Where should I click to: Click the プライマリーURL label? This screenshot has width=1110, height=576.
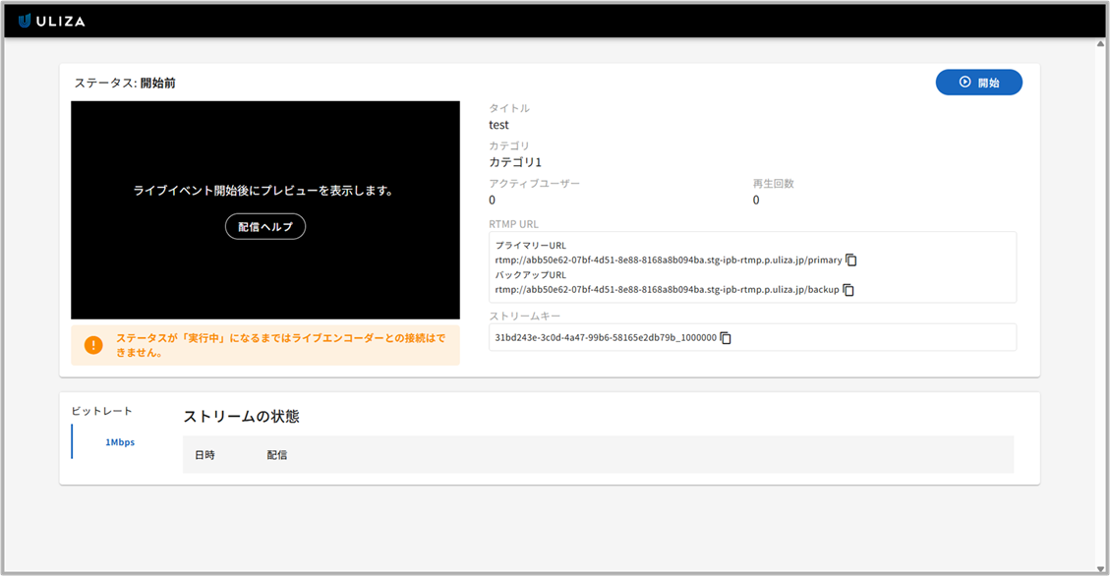pyautogui.click(x=530, y=246)
